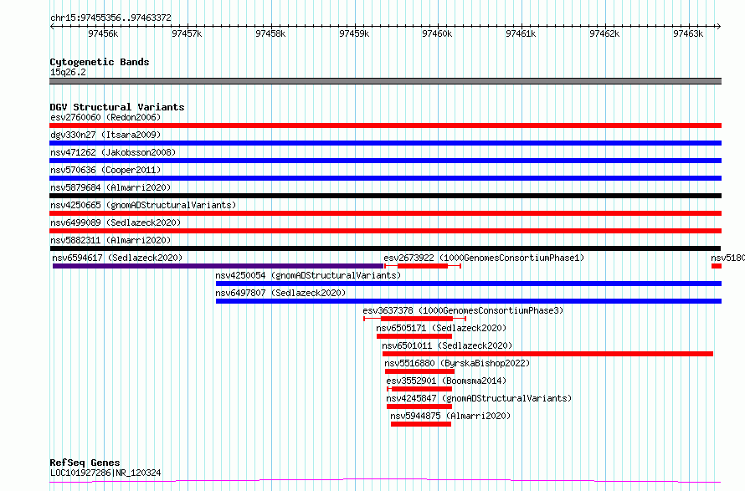
Task: Open variant label nsv6497807 (Sedlazeck2020)
Action: pos(280,293)
